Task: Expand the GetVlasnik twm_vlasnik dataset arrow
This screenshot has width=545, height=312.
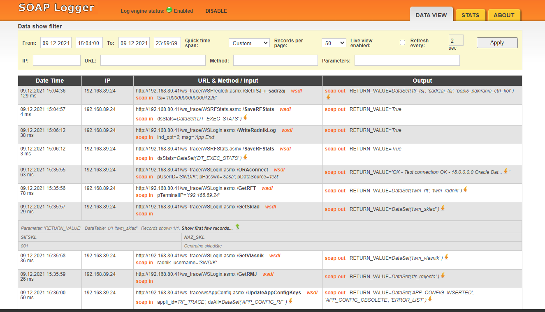Action: click(446, 257)
